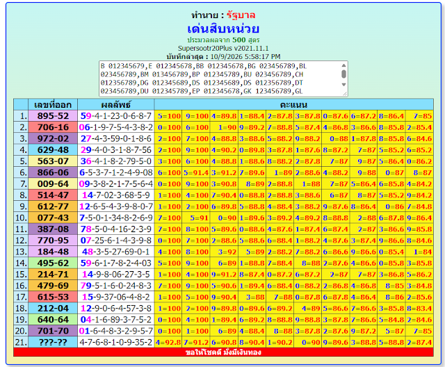Screen dimensions: 445x367
Task: Click the red ขอให้โชคดี มั่งมีเงินทอง footer bar
Action: 223,352
